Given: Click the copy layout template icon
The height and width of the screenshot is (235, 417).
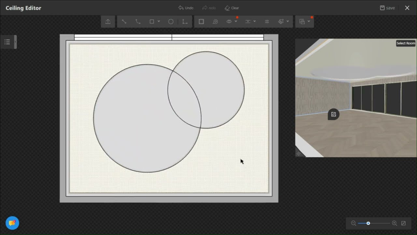Looking at the screenshot, I should click(x=302, y=22).
